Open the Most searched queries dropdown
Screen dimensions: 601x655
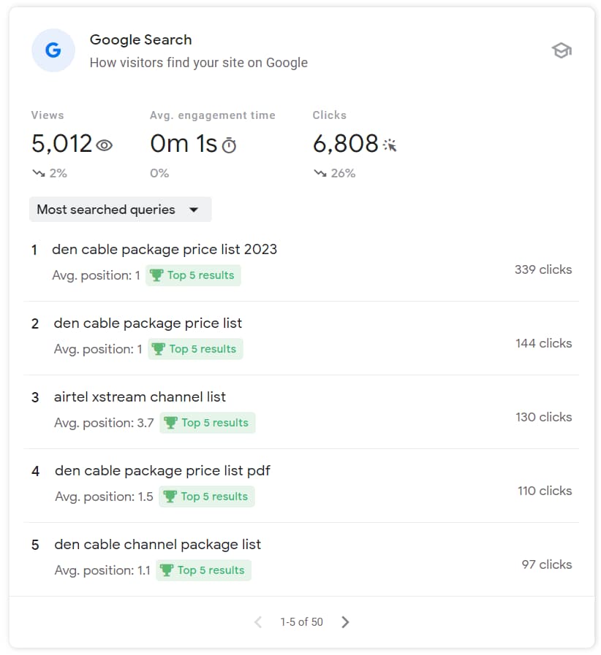click(x=120, y=210)
